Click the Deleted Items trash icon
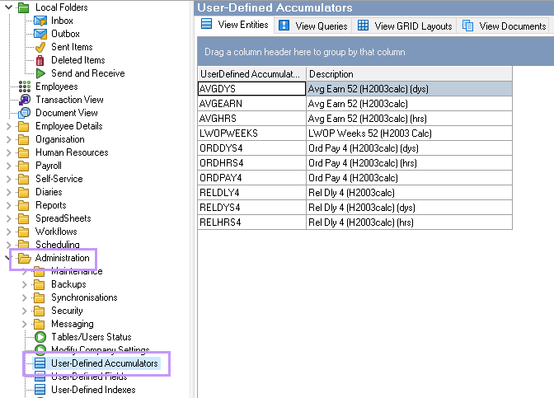Image resolution: width=554 pixels, height=398 pixels. click(40, 60)
